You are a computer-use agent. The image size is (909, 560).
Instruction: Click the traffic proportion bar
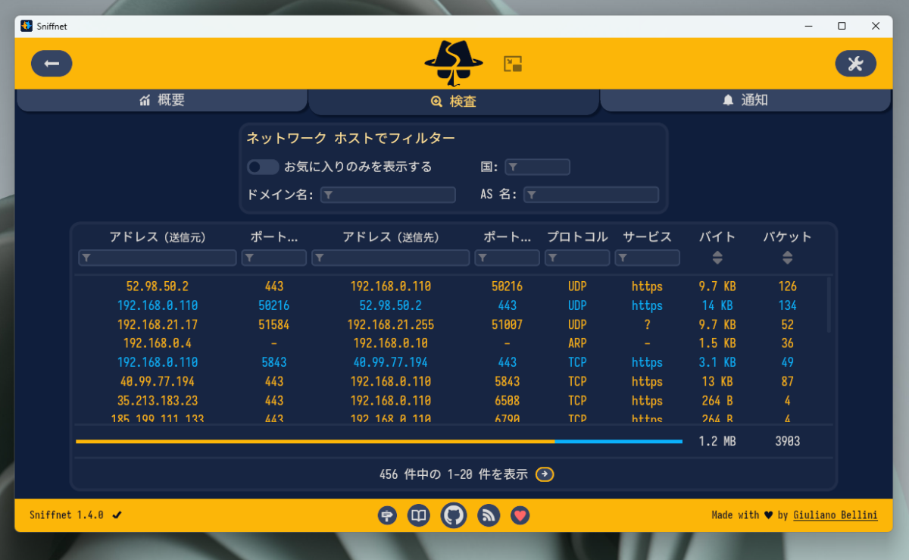click(379, 441)
